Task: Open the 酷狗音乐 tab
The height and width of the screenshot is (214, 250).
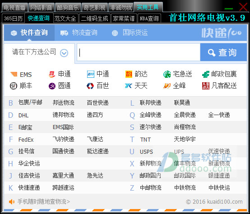Action: tap(68, 8)
